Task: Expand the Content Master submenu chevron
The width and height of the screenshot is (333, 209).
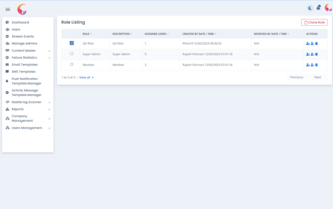Action: pos(49,51)
